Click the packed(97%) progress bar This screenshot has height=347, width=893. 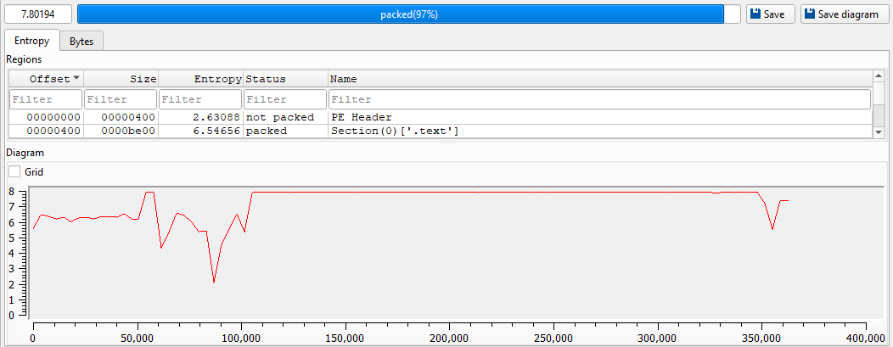point(400,14)
